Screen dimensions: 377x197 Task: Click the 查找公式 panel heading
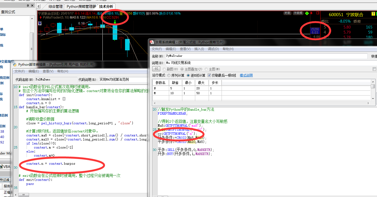tap(8, 12)
